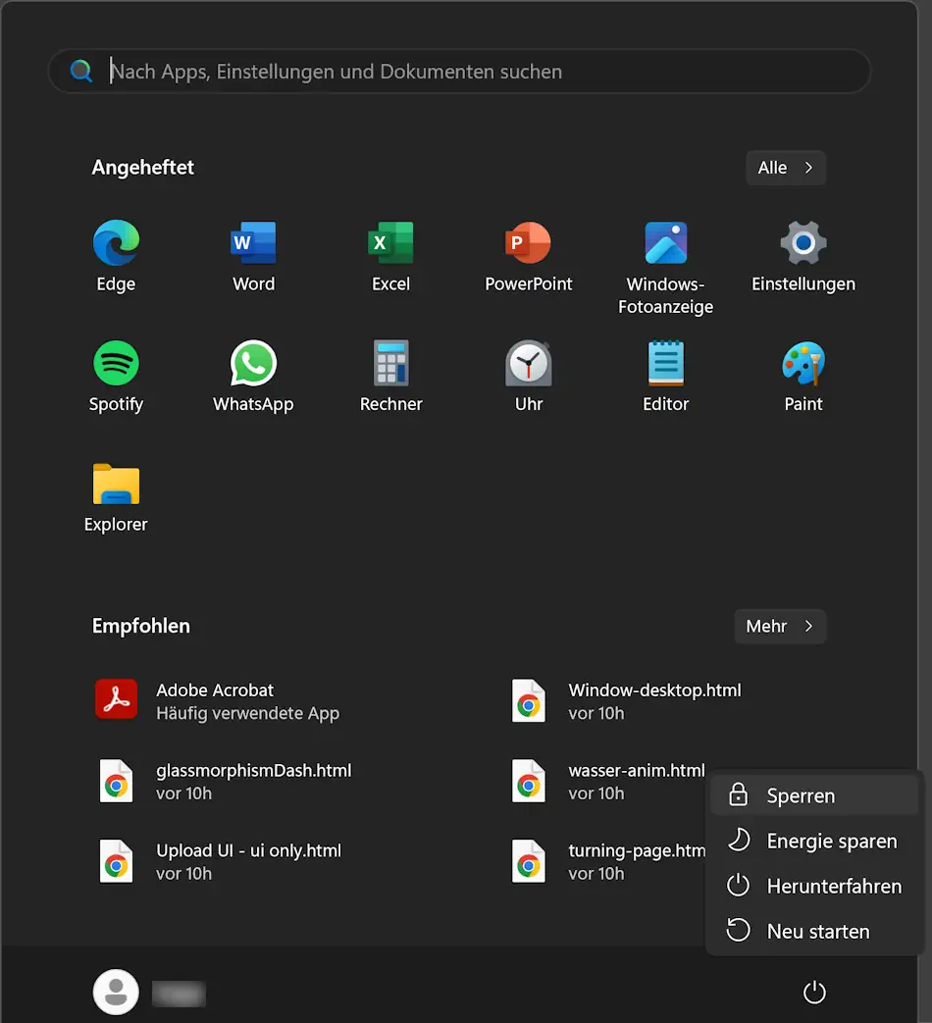Launch WhatsApp

pyautogui.click(x=252, y=376)
